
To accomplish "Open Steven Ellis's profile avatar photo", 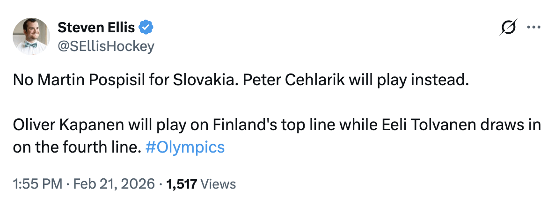I will pyautogui.click(x=31, y=37).
